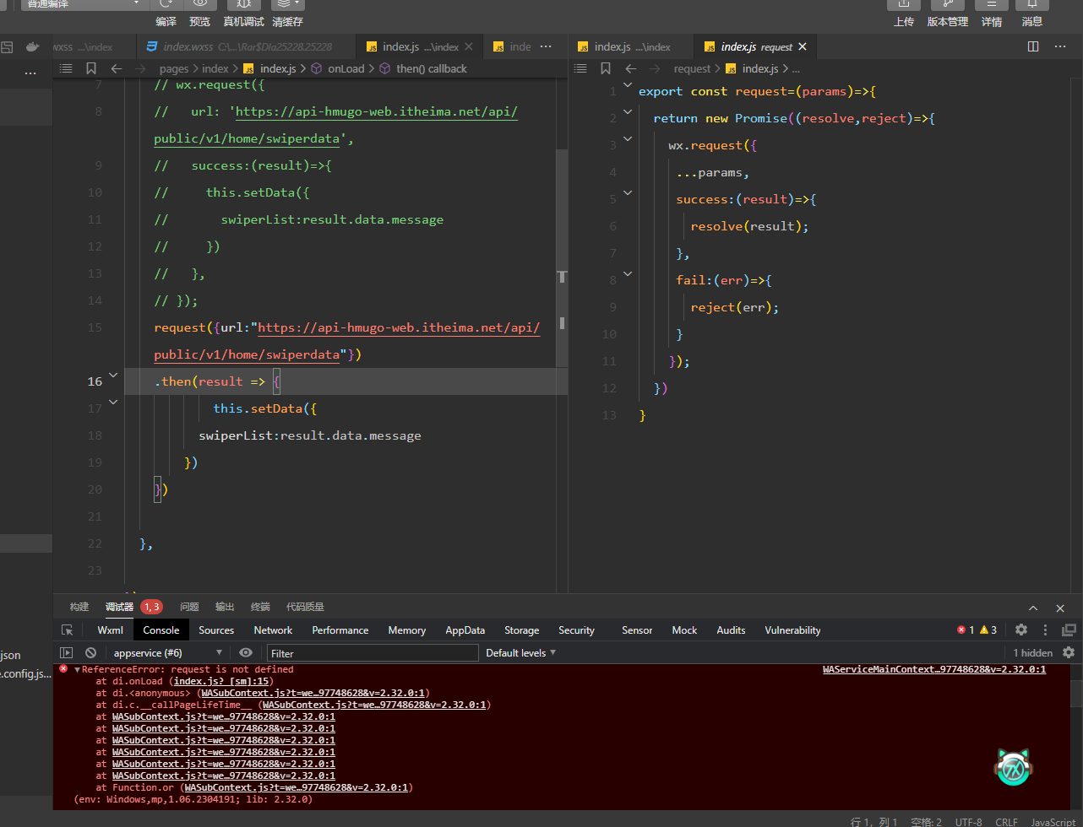Close the index.js request tab
This screenshot has width=1083, height=827.
click(x=803, y=47)
